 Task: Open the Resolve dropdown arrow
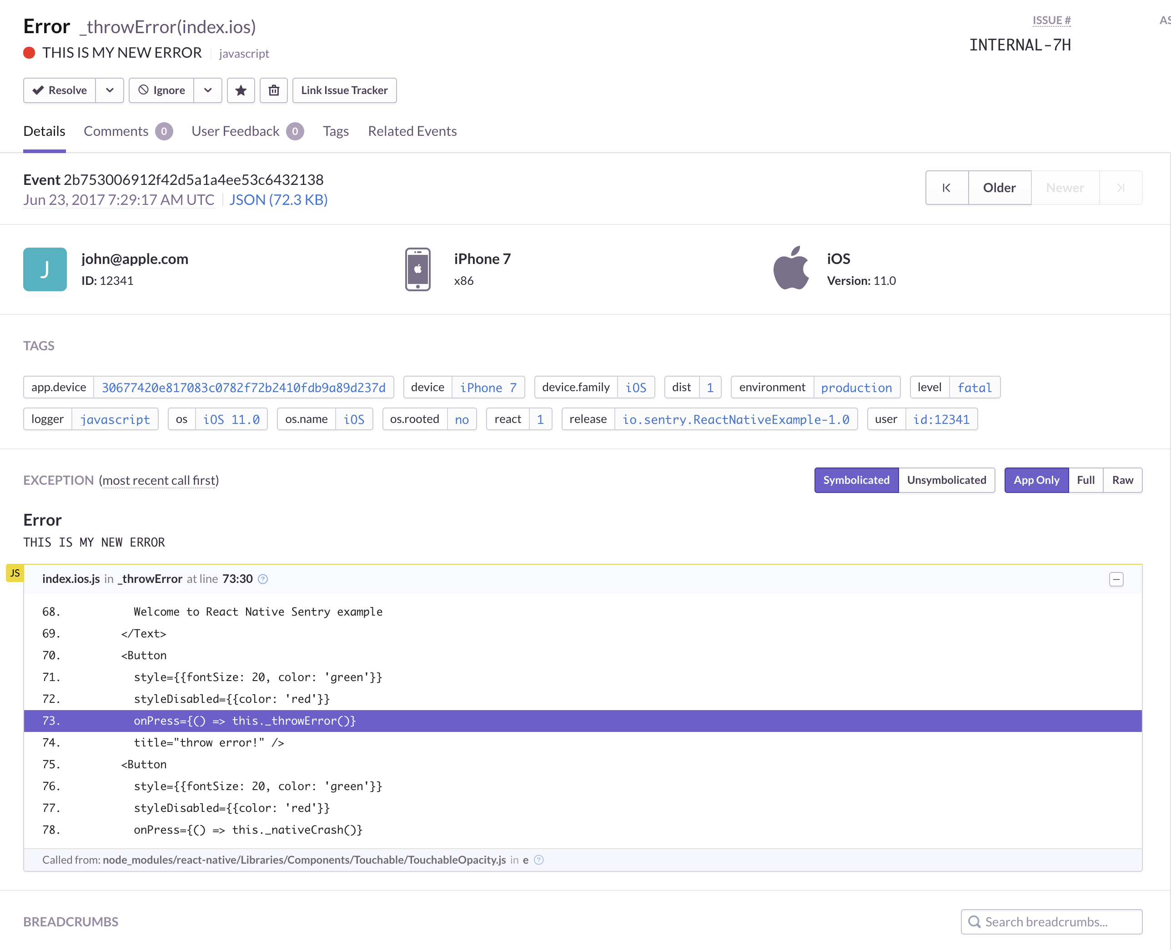click(x=110, y=90)
